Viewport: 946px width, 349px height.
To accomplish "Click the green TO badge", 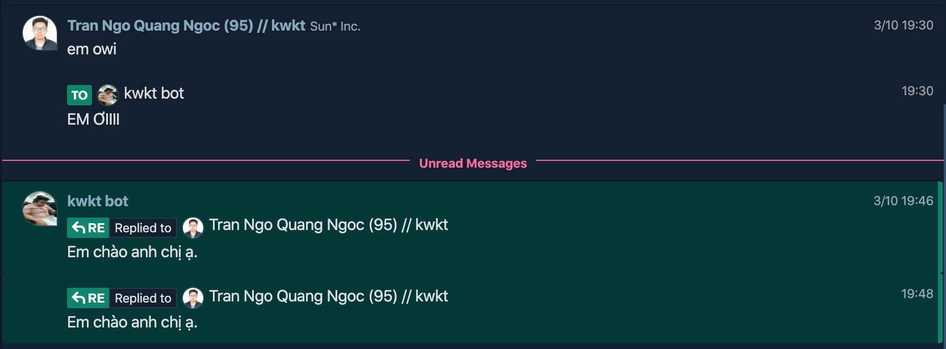I will pyautogui.click(x=79, y=95).
